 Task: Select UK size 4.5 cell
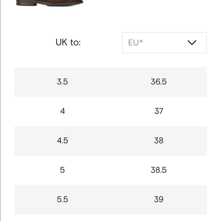click(x=62, y=141)
